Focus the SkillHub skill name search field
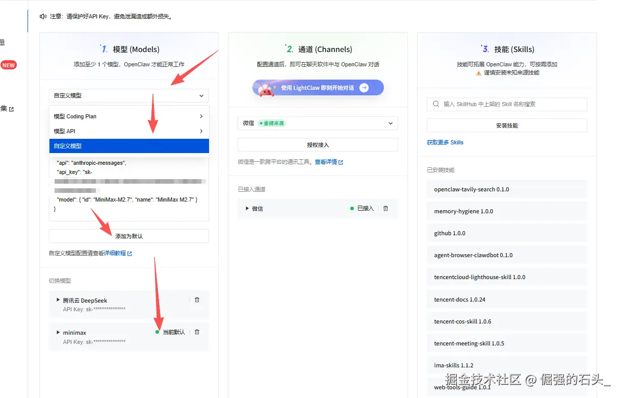 [x=507, y=104]
